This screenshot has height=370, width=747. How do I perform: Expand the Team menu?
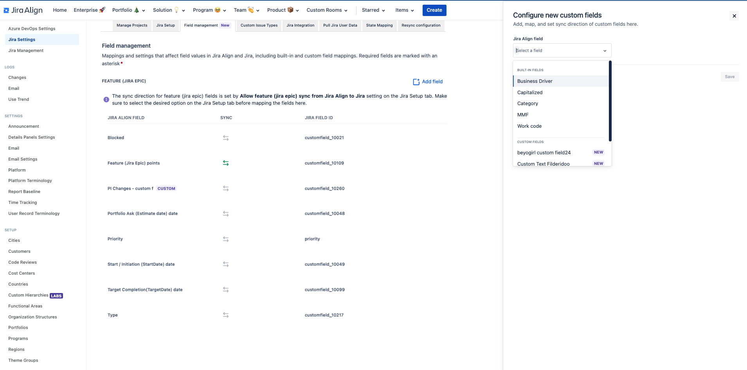click(x=247, y=10)
